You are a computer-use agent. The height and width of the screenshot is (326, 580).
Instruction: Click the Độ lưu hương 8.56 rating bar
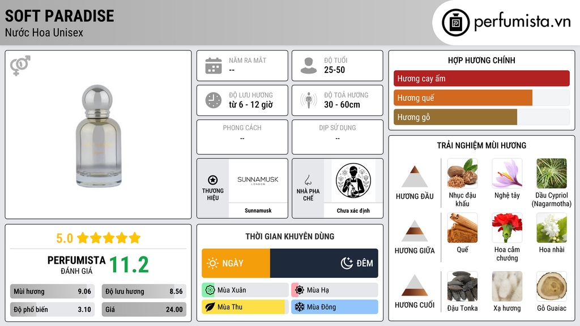pyautogui.click(x=144, y=291)
